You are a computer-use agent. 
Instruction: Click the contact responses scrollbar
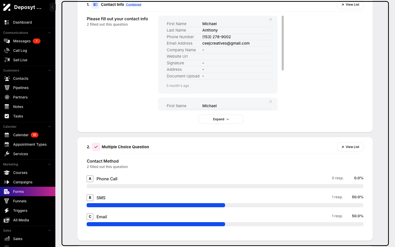coord(283,43)
